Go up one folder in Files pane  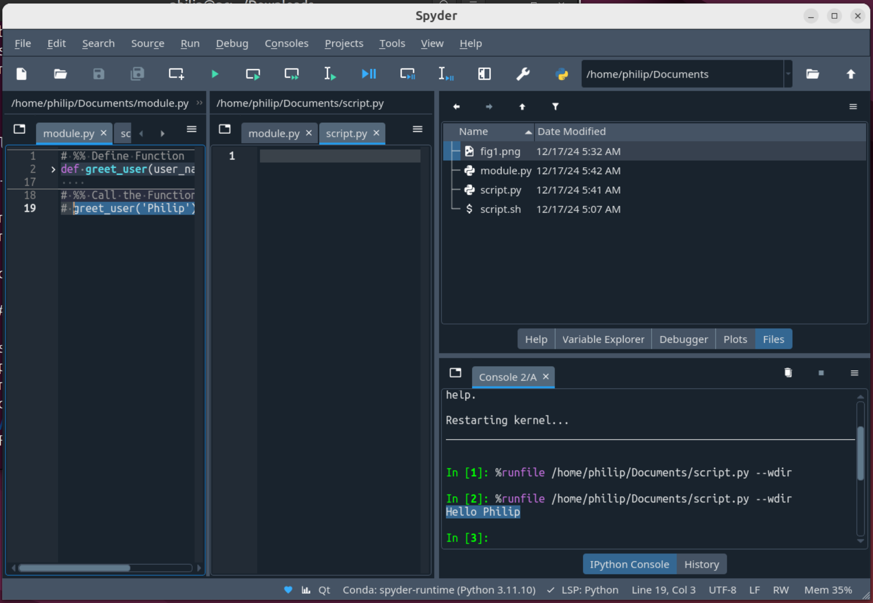pos(522,107)
